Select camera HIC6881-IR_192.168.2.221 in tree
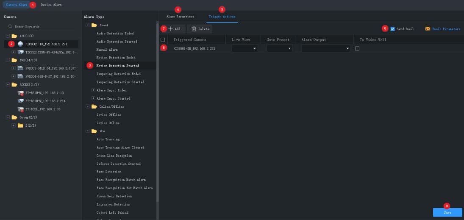 (46, 44)
